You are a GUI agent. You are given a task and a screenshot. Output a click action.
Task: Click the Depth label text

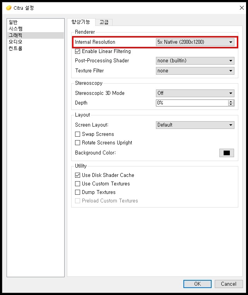point(81,103)
